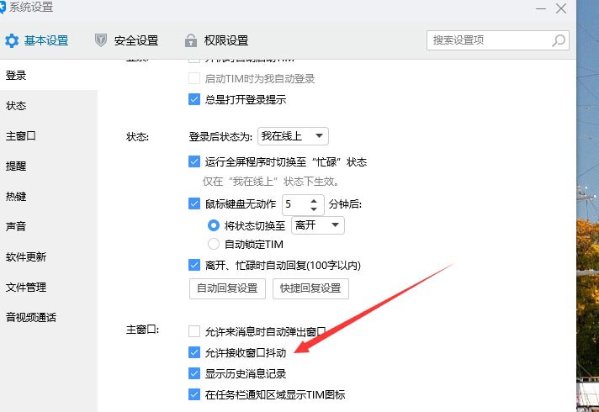Select the 自动锁定TIM radio button

[214, 244]
